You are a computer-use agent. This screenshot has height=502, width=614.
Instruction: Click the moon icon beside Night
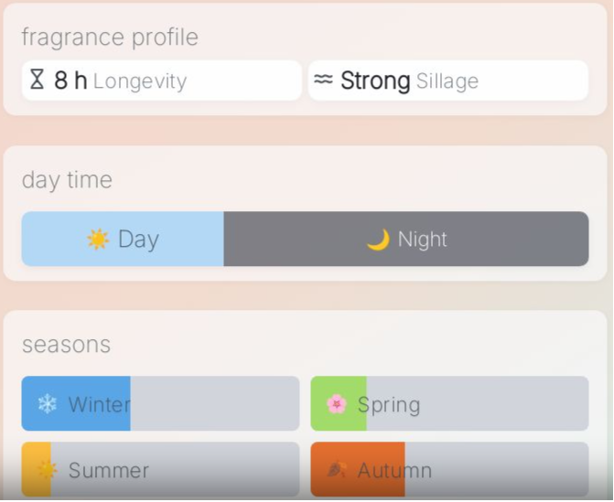pyautogui.click(x=378, y=240)
